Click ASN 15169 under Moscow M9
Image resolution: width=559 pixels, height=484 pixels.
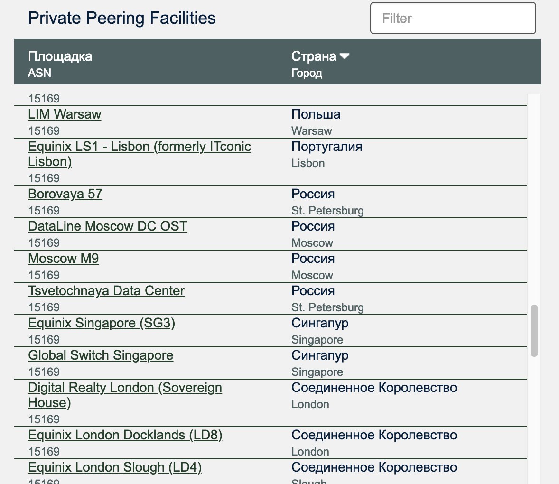click(44, 275)
